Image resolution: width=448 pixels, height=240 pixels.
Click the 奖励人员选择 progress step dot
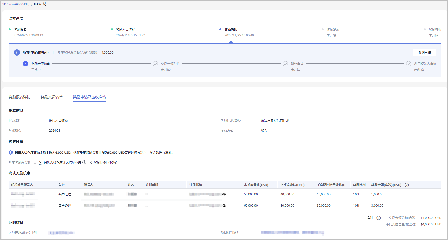coord(112,30)
